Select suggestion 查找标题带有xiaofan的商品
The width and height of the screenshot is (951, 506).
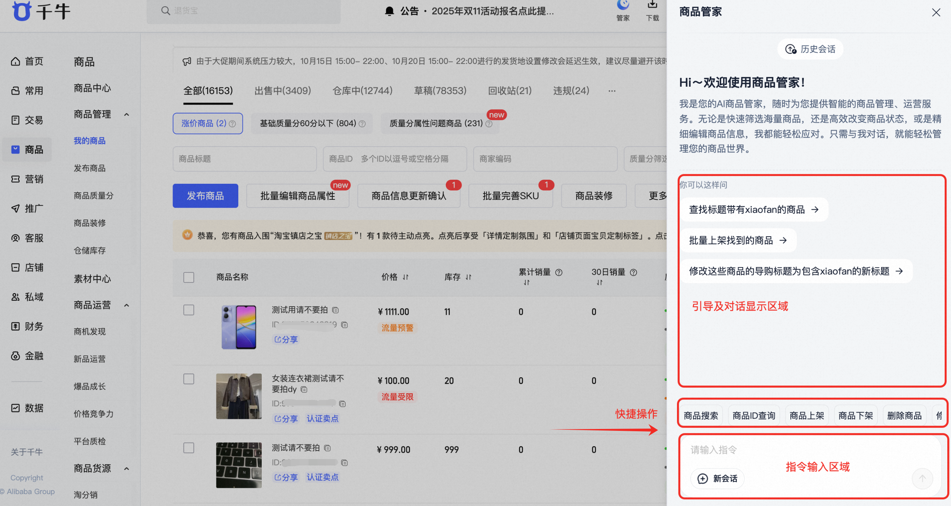(754, 210)
